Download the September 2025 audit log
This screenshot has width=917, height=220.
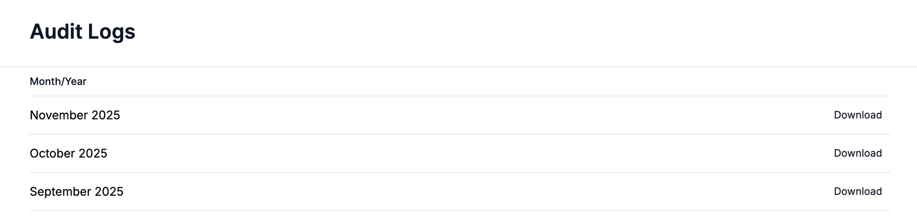(x=857, y=191)
